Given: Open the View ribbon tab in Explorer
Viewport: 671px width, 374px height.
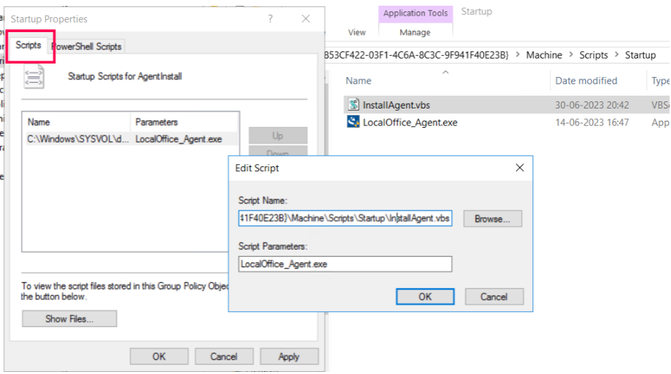Looking at the screenshot, I should pyautogui.click(x=357, y=32).
